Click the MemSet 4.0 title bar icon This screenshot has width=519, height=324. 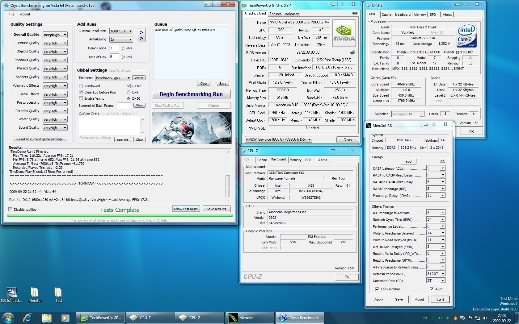(369, 125)
